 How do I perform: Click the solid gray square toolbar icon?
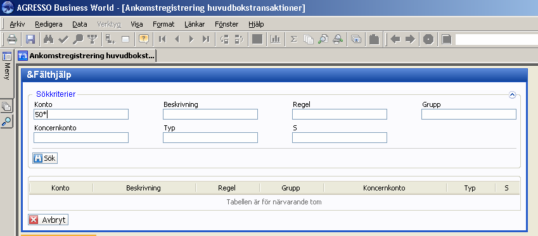point(257,39)
